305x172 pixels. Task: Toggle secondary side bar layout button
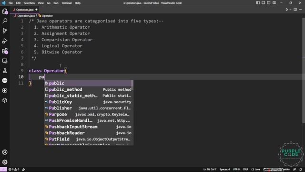[269, 3]
